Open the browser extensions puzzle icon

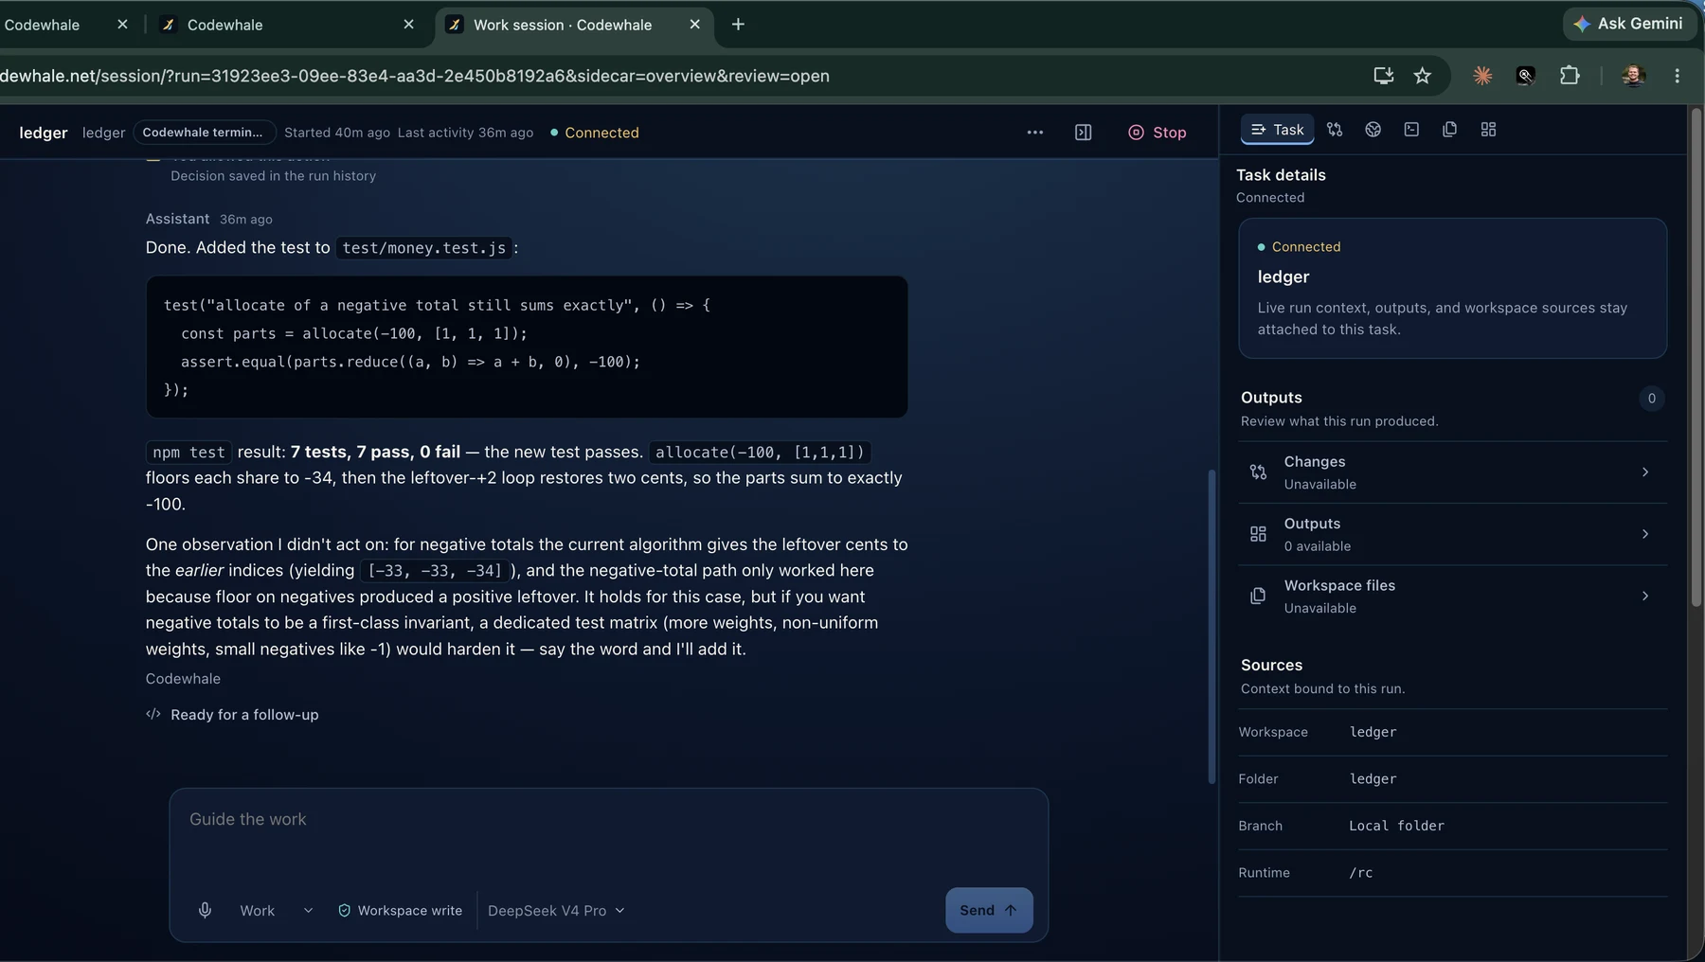click(1570, 76)
